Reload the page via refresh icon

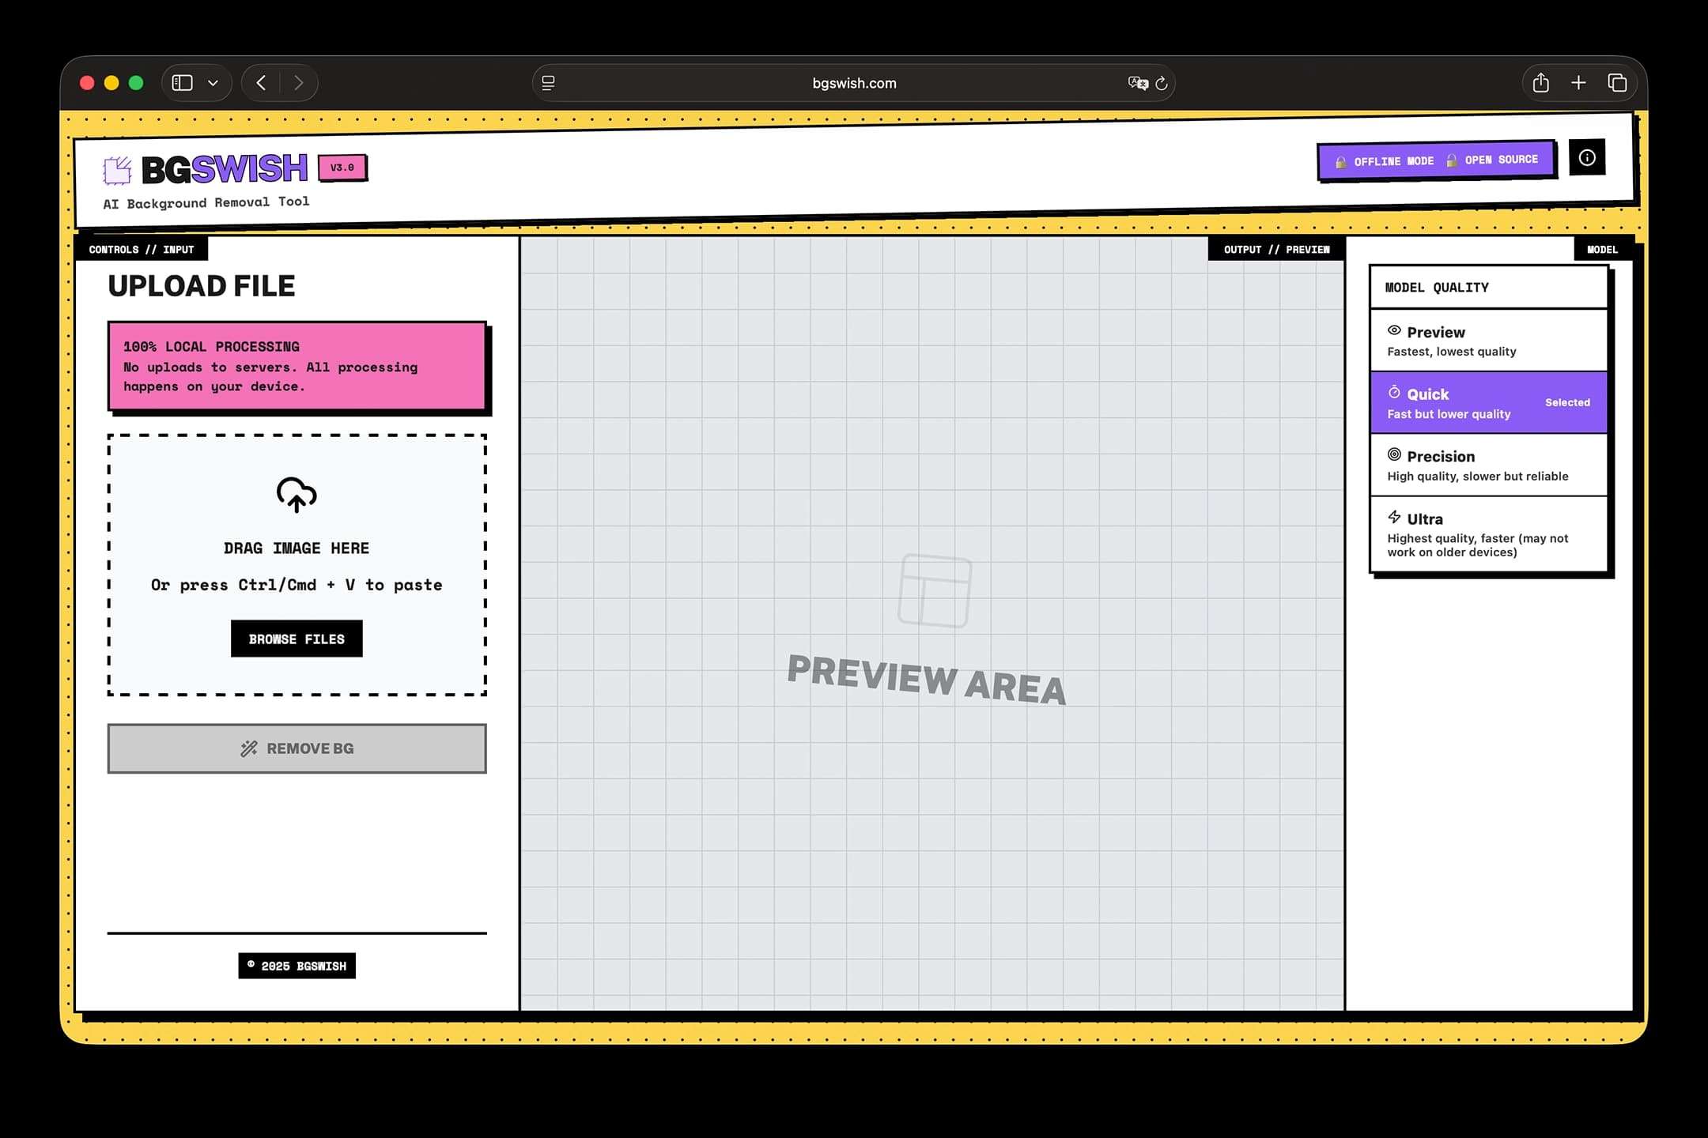coord(1162,83)
